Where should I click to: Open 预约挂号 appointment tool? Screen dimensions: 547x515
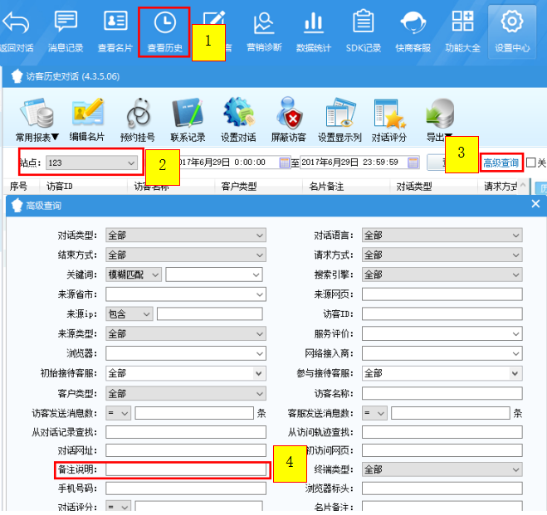pos(138,119)
